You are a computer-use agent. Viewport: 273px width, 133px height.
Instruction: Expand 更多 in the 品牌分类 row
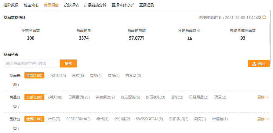[263, 119]
